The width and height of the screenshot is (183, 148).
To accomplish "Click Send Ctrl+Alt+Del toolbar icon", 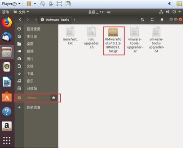I will pyautogui.click(x=43, y=4).
